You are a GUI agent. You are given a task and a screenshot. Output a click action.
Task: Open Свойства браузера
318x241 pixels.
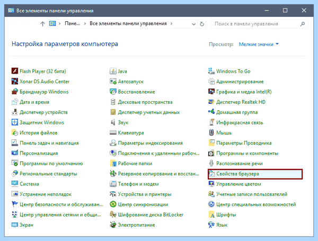click(255, 174)
